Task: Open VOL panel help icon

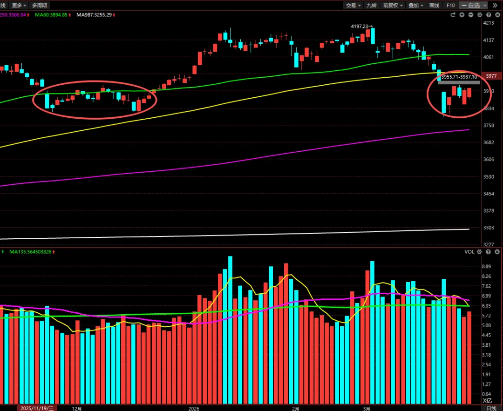Action: pos(488,252)
